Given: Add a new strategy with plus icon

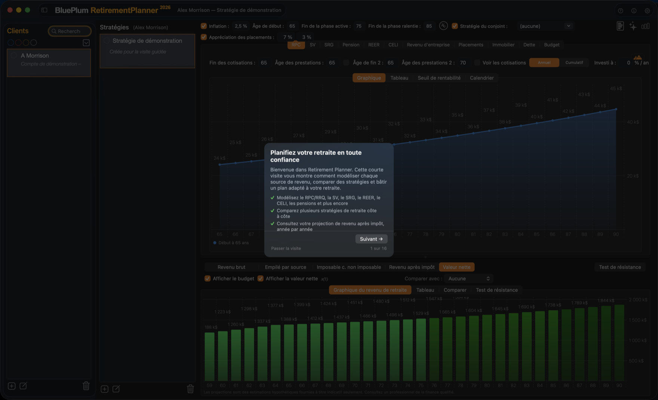Looking at the screenshot, I should [105, 389].
